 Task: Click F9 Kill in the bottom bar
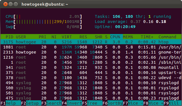[x=173, y=103]
